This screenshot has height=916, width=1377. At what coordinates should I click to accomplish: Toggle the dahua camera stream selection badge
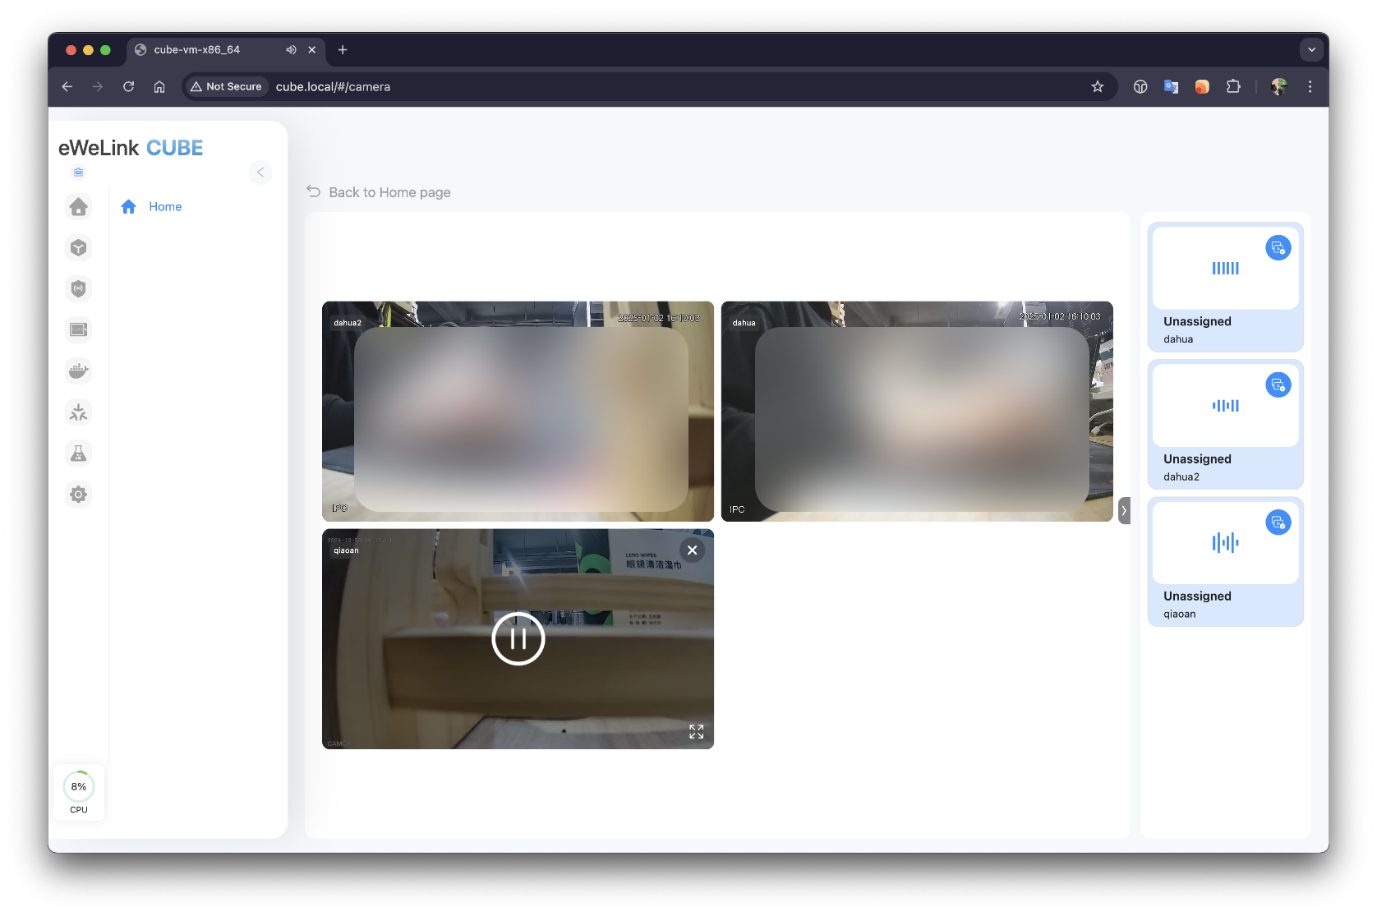[x=1278, y=248]
